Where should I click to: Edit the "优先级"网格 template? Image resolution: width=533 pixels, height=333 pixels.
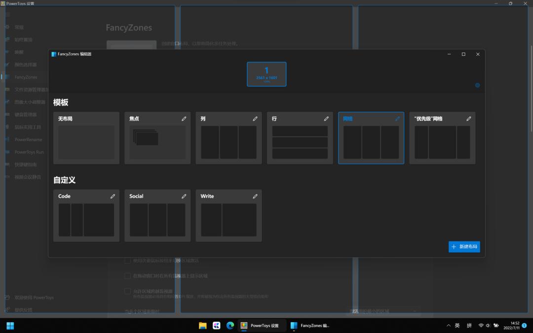[x=469, y=118]
